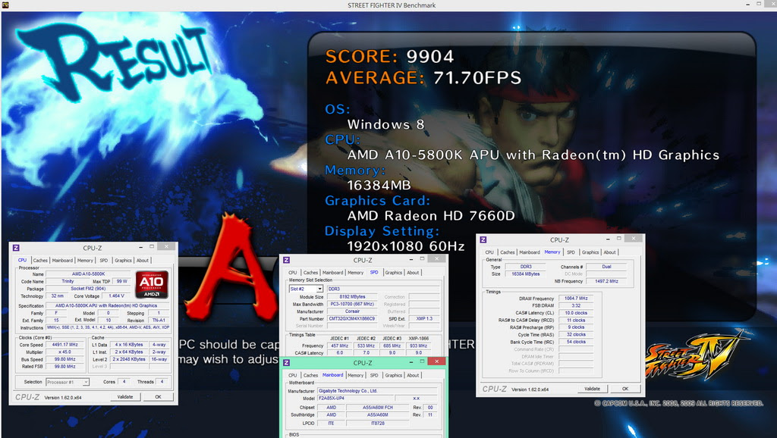Open SPD tab in the green Mainboard window
The width and height of the screenshot is (777, 438).
(x=374, y=375)
